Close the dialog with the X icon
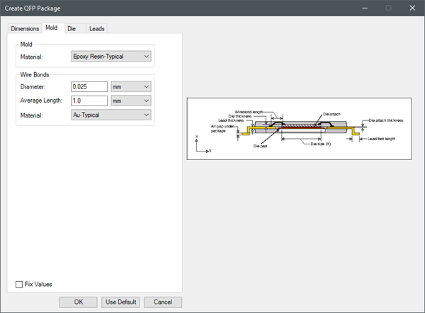The height and width of the screenshot is (313, 425). tap(412, 8)
